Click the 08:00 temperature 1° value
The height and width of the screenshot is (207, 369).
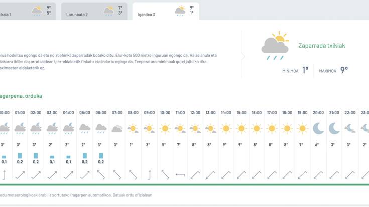coord(132,145)
